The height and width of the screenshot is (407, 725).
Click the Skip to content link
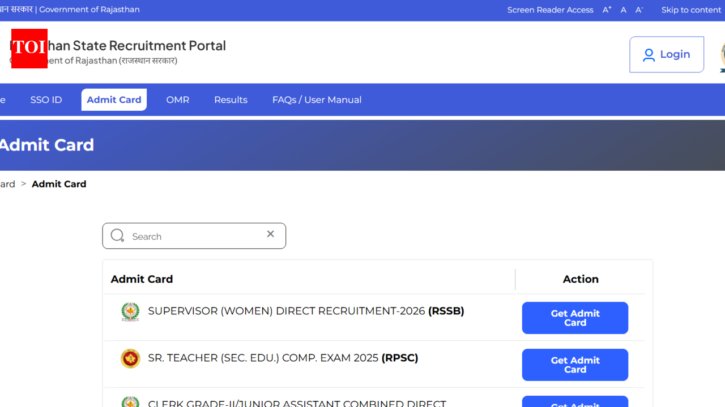[691, 10]
